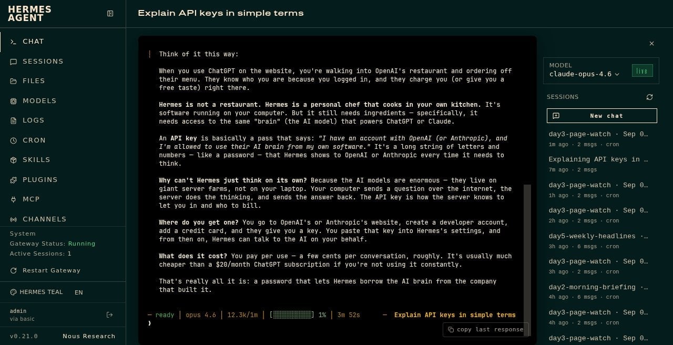This screenshot has height=345, width=673.
Task: Click the Channels broadcast icon
Action: (x=14, y=219)
